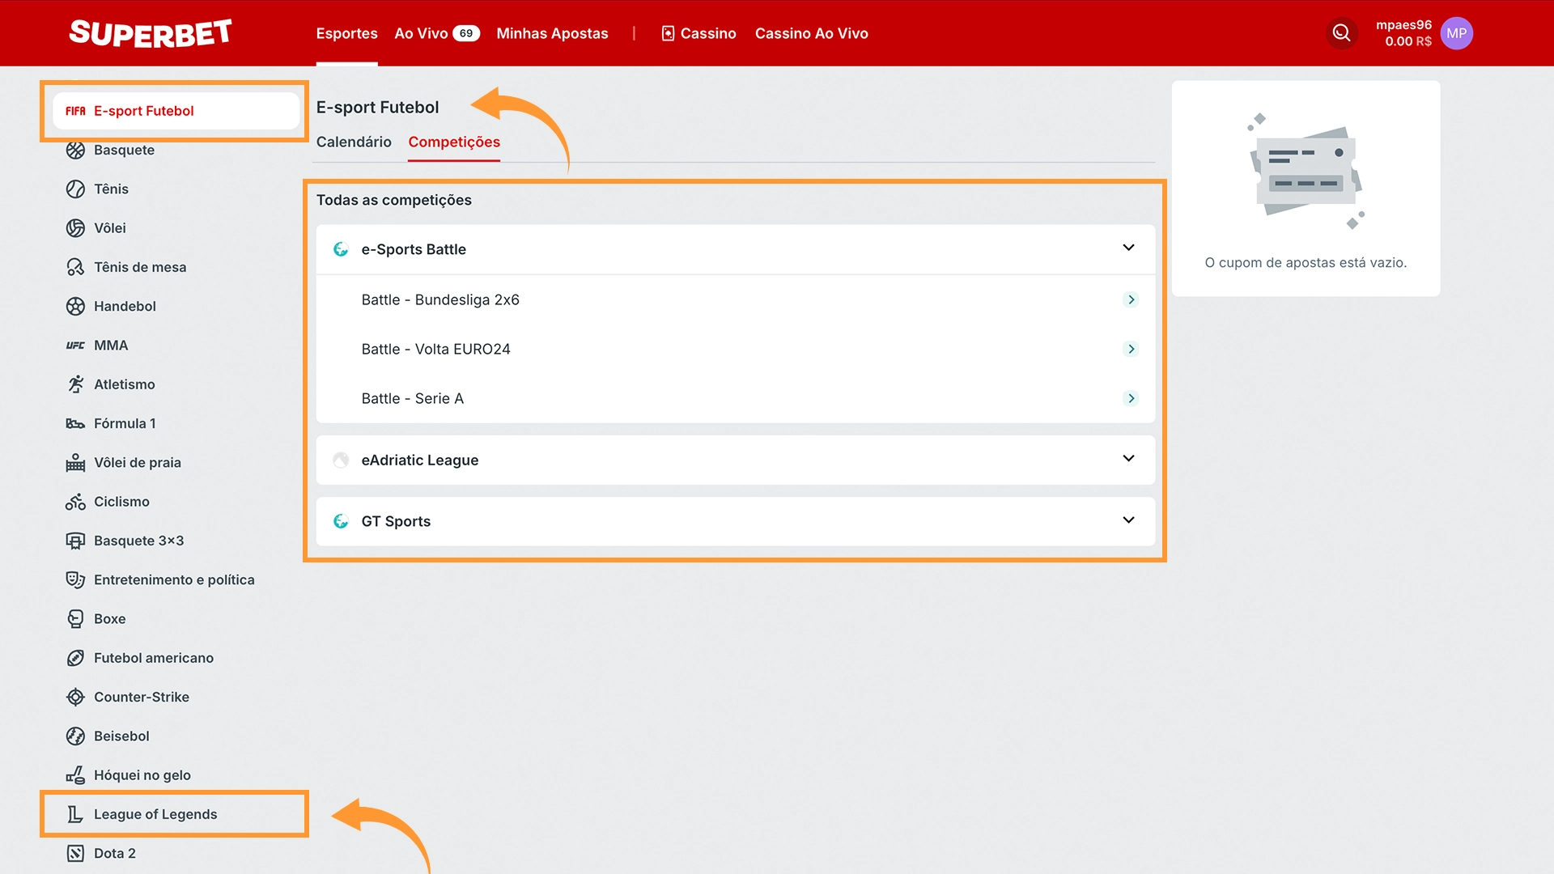Click the Entretenimento e política masks icon
The width and height of the screenshot is (1554, 874).
click(75, 579)
